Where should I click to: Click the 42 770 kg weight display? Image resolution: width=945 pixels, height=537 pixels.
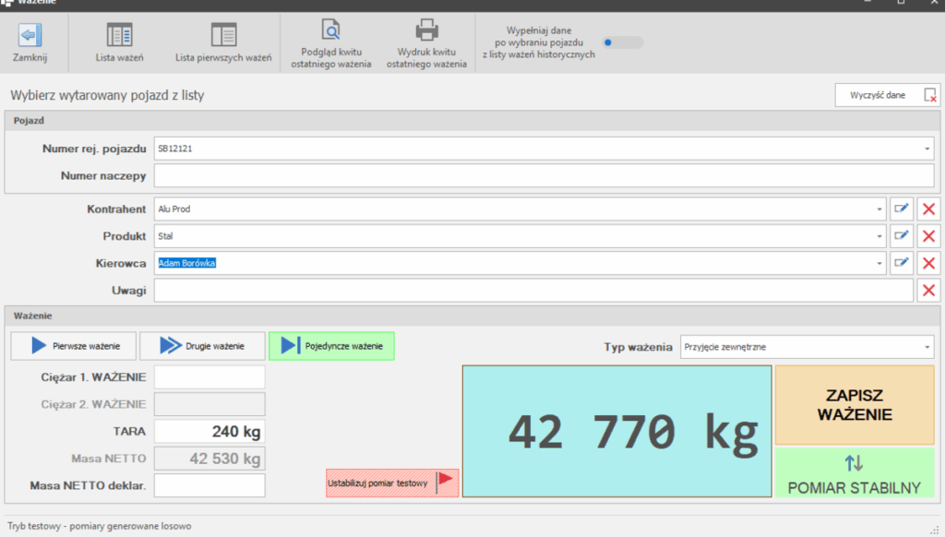(x=617, y=432)
